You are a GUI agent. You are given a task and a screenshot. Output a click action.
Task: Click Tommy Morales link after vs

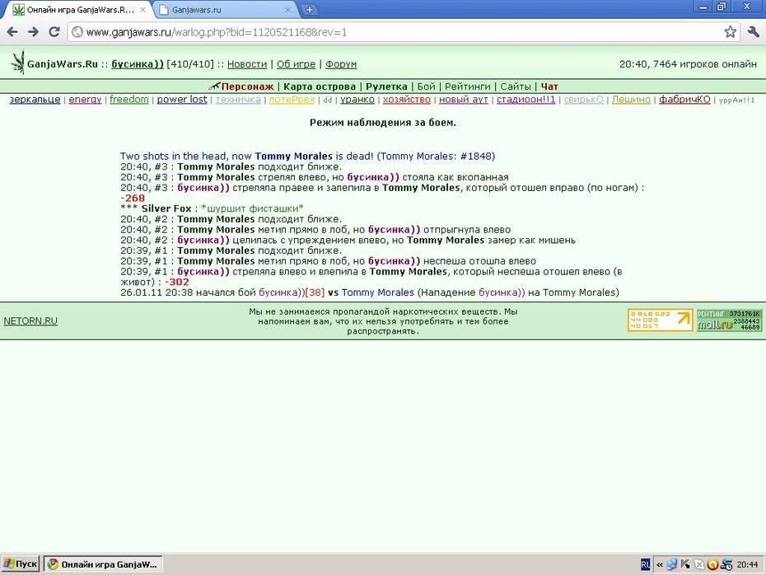click(x=377, y=292)
